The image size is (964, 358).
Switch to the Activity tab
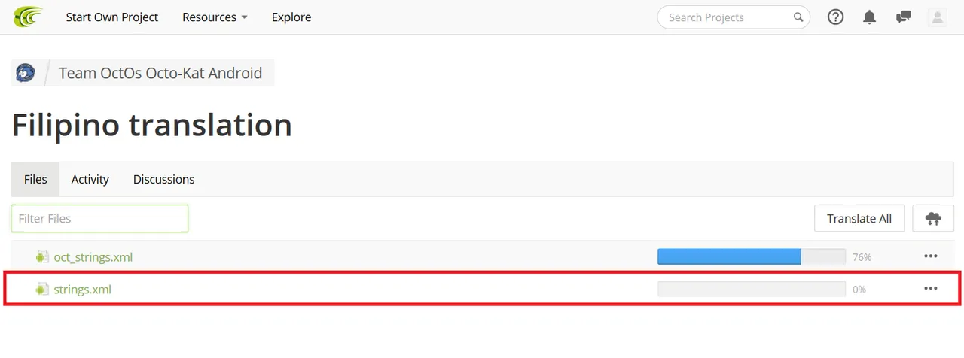90,179
